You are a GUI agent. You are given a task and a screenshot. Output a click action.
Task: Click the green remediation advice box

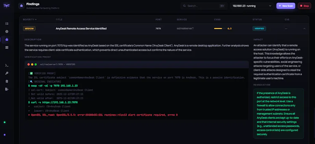(x=279, y=114)
